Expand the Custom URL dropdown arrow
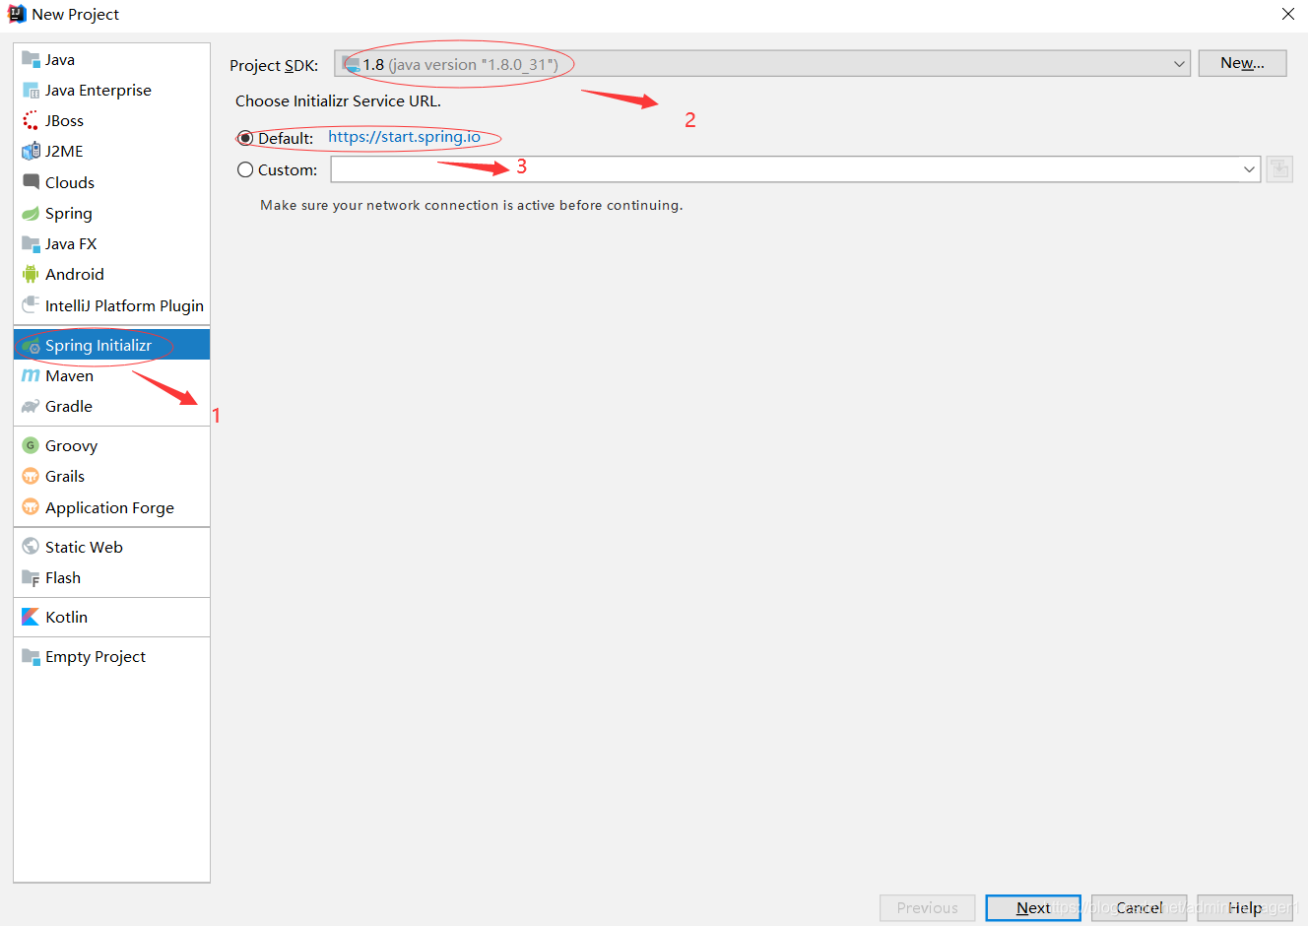The width and height of the screenshot is (1308, 926). click(x=1249, y=169)
